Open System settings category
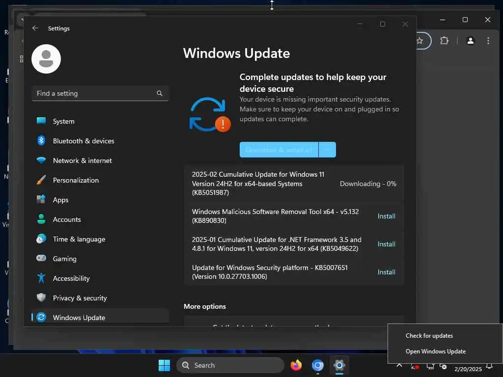The image size is (503, 377). pyautogui.click(x=100, y=121)
